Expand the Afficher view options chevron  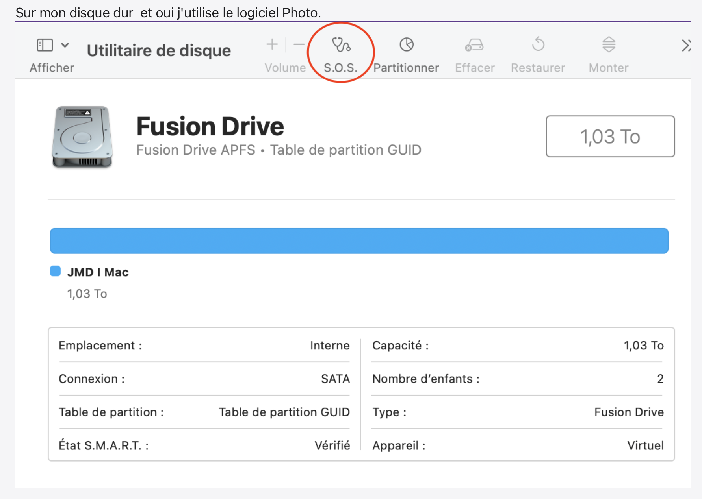pyautogui.click(x=65, y=45)
